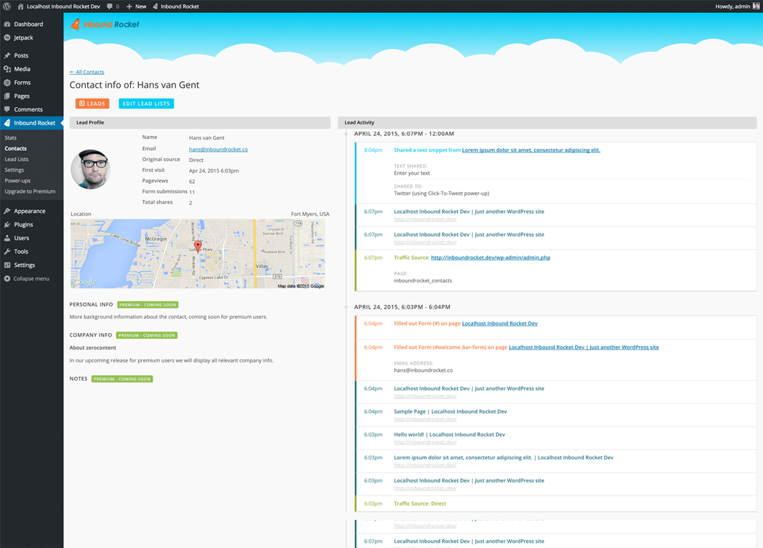Click the red map location pin
This screenshot has width=763, height=548.
pyautogui.click(x=198, y=246)
